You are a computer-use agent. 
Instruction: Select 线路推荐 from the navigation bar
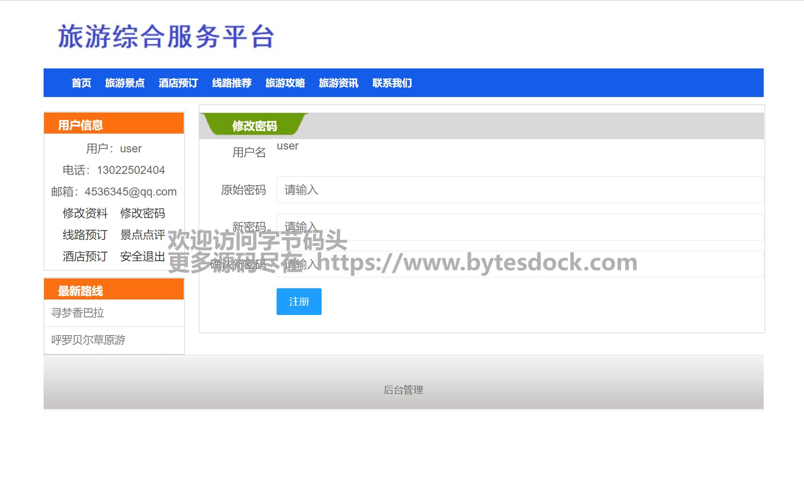pyautogui.click(x=232, y=83)
